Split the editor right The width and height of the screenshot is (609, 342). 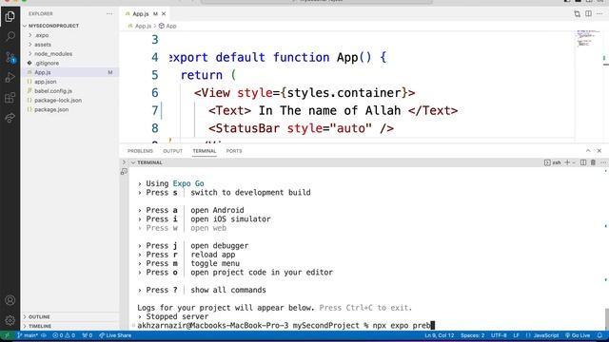588,14
